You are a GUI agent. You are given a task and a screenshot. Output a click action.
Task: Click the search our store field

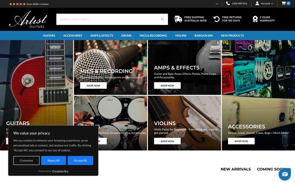pos(112,19)
